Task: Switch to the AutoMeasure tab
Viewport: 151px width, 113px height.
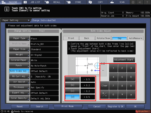Action: (136, 38)
